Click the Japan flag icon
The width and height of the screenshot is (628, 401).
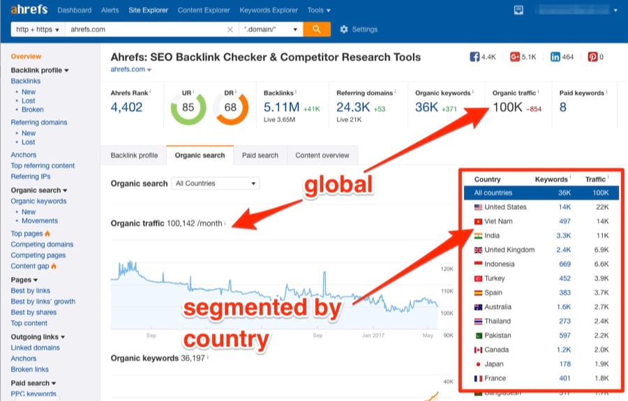point(478,364)
